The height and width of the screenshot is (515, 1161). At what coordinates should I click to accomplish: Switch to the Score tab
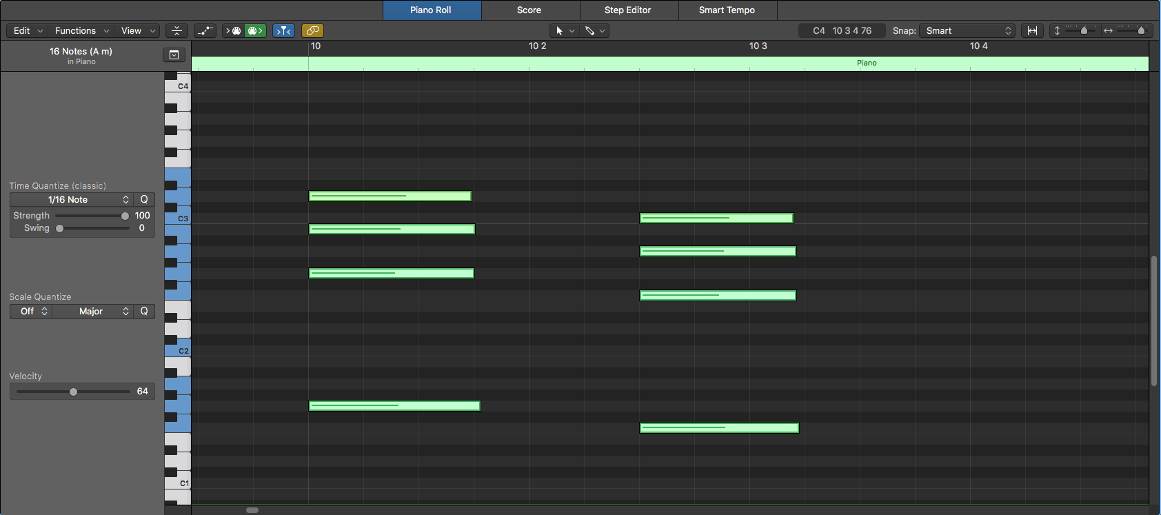529,10
